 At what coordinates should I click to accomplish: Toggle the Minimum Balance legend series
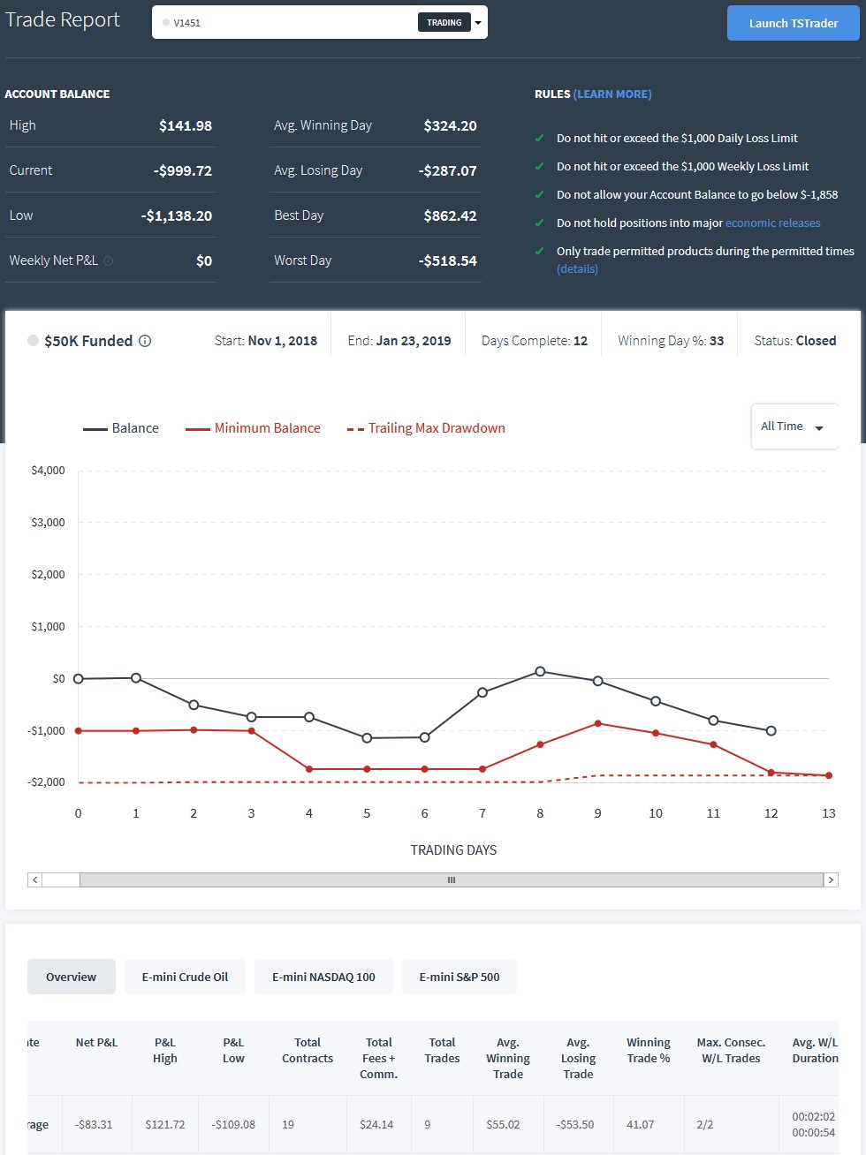253,428
